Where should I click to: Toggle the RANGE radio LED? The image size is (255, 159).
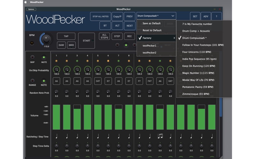tap(32, 81)
